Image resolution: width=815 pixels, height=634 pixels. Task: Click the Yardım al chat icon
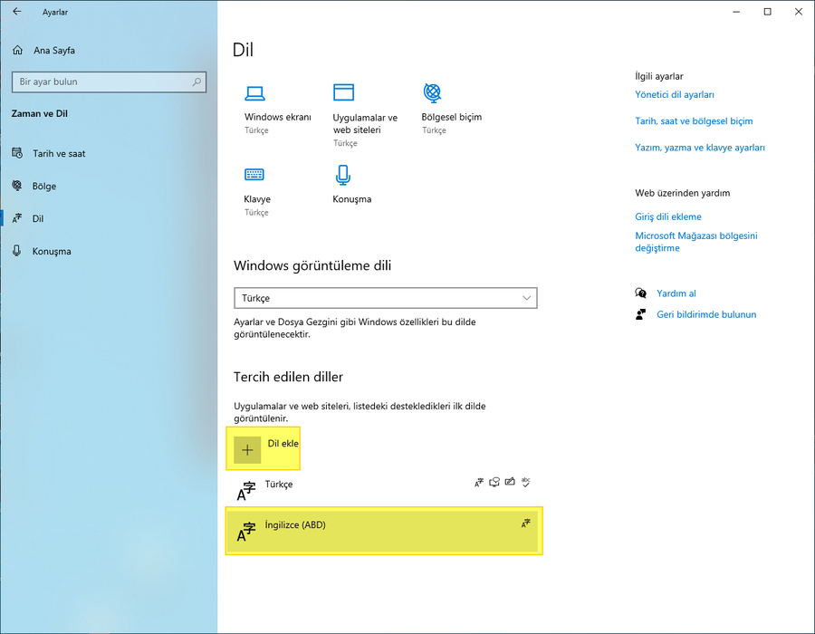(x=641, y=293)
